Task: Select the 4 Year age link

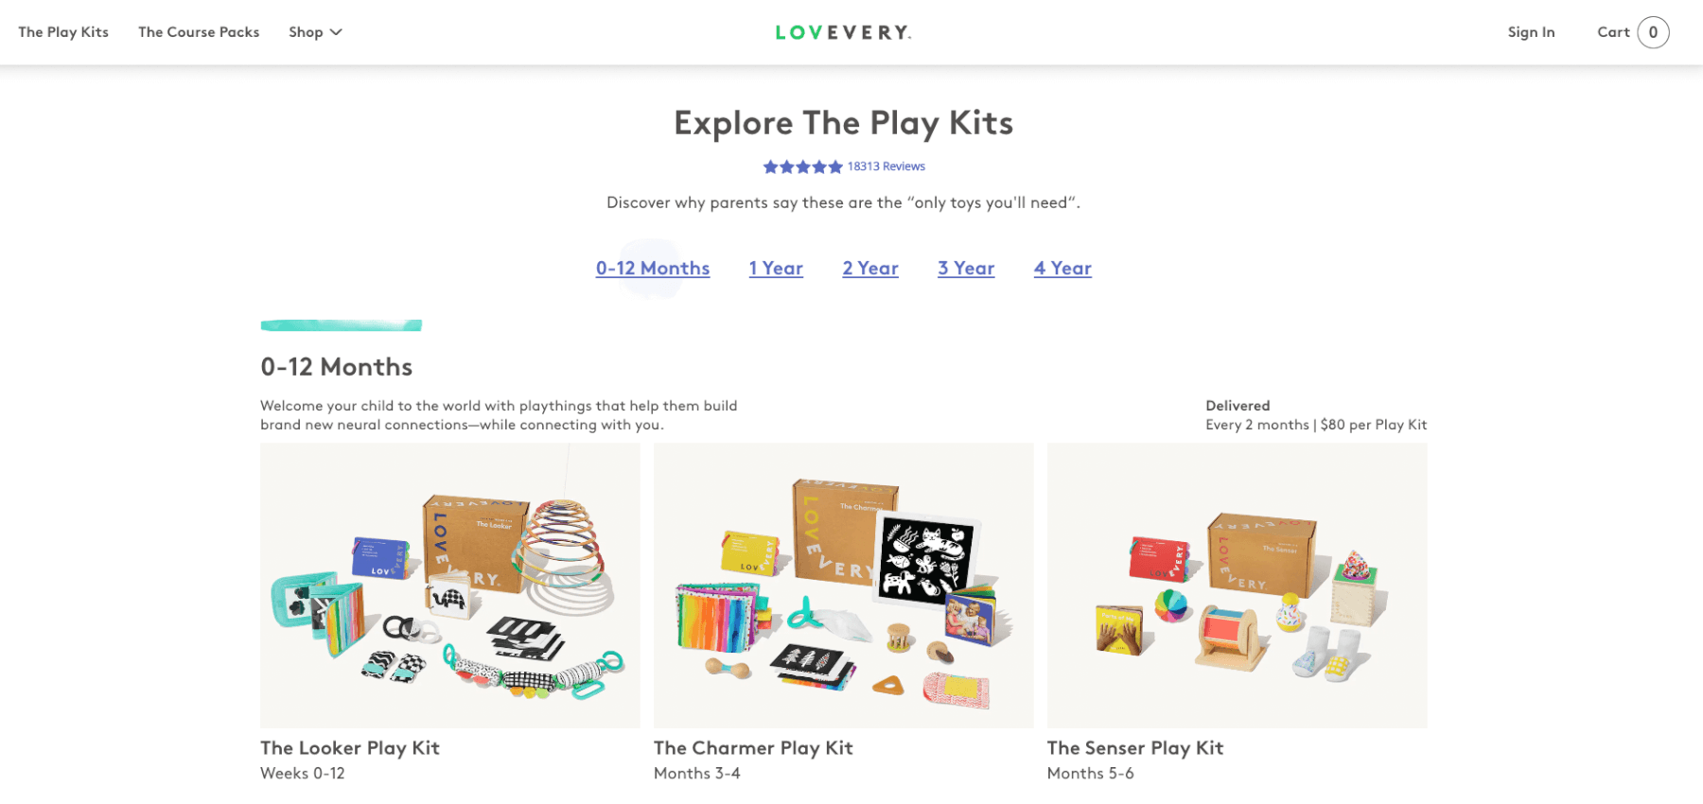Action: (x=1062, y=269)
